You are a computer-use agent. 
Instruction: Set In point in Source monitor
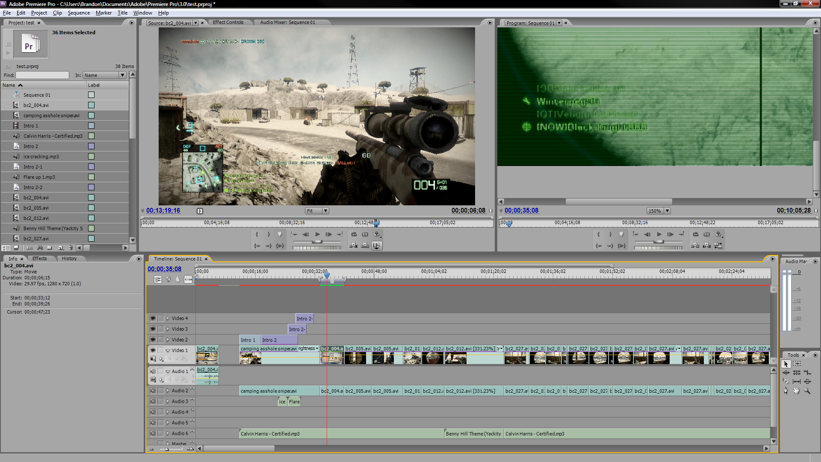[257, 234]
